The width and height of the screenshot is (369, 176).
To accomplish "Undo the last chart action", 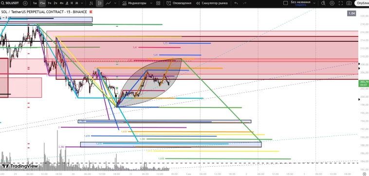I will [236, 3].
